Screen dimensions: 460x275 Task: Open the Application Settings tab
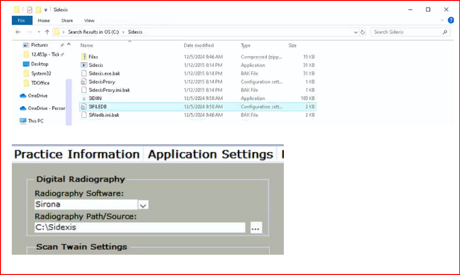pos(211,155)
